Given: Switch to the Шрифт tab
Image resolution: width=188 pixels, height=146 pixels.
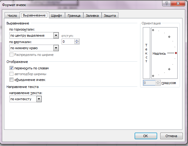Looking at the screenshot, I should pyautogui.click(x=56, y=16).
